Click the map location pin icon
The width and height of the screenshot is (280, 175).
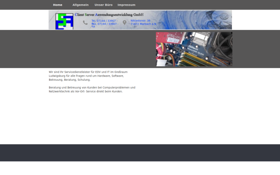coord(125,23)
